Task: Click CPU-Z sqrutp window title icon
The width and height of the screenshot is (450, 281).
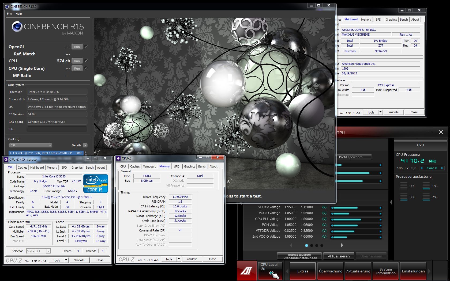Action: [6, 160]
